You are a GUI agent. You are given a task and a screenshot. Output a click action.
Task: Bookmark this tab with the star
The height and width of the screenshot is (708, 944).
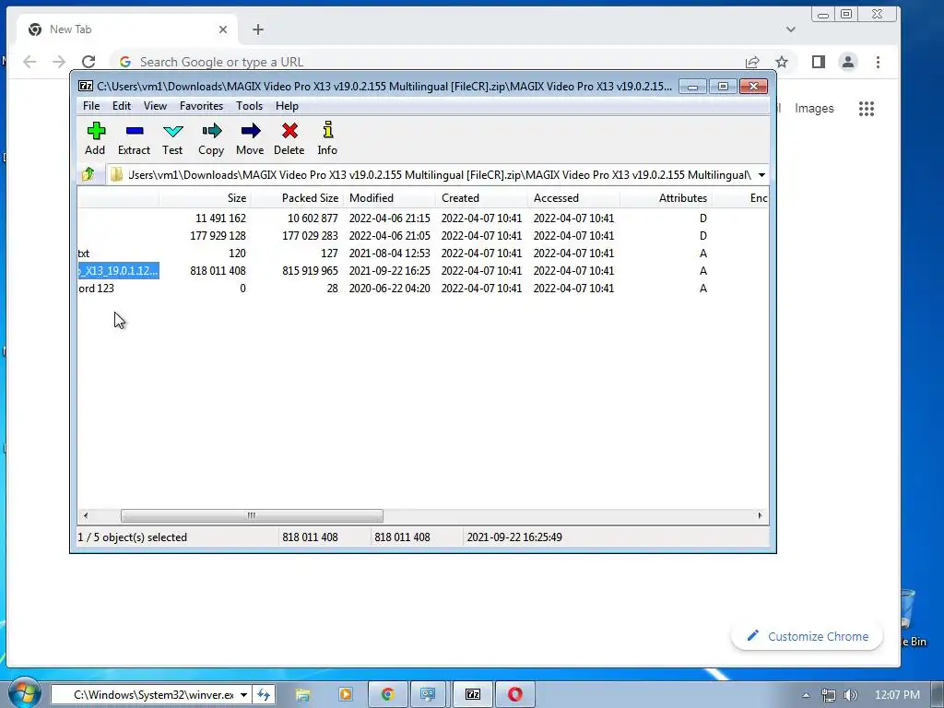[782, 62]
